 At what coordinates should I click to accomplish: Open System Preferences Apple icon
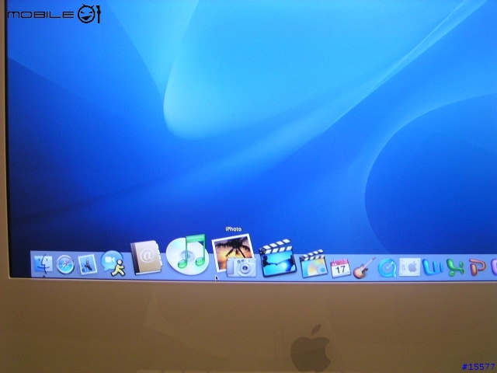[x=409, y=267]
